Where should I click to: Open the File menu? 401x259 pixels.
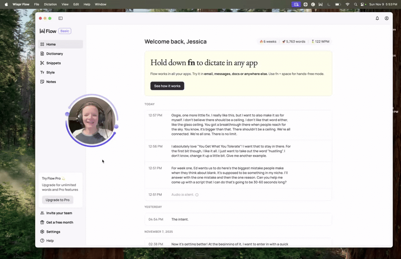pos(36,4)
